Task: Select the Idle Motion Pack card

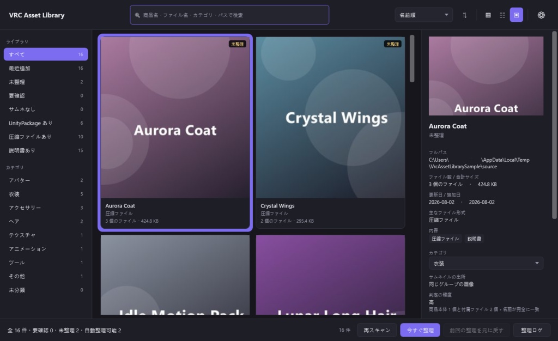Action: pyautogui.click(x=175, y=275)
